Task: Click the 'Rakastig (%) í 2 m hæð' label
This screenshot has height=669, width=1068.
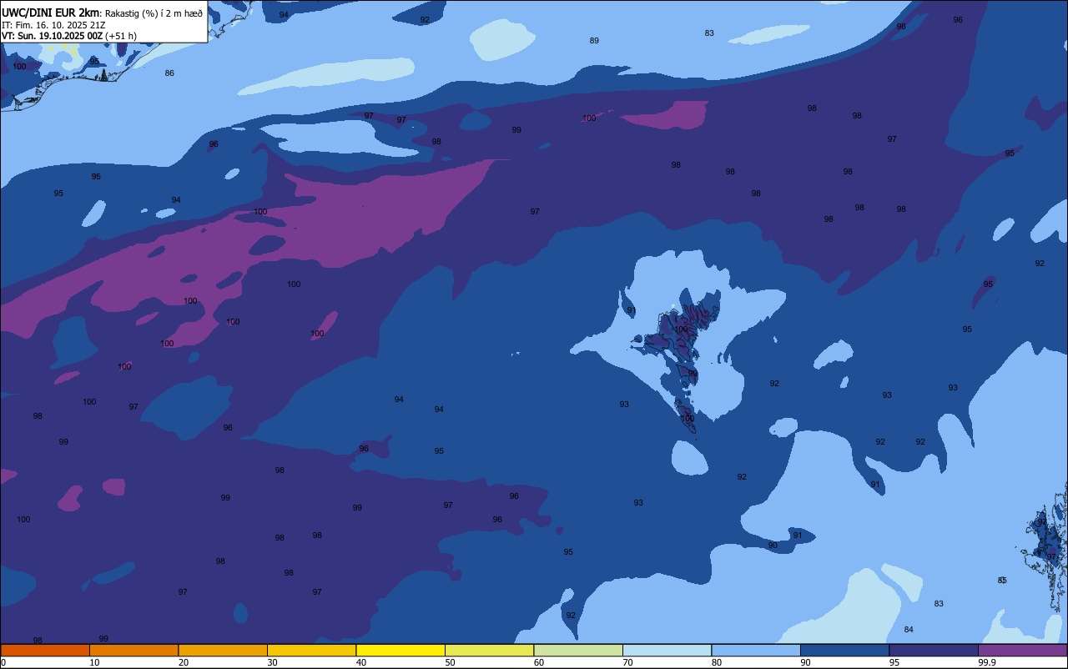Action: [154, 13]
